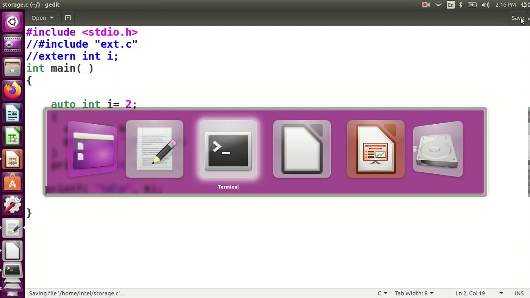Click the screen recording indicator
This screenshot has width=530, height=298.
tap(426, 5)
